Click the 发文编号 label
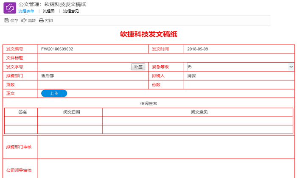297x178 pixels. point(14,49)
